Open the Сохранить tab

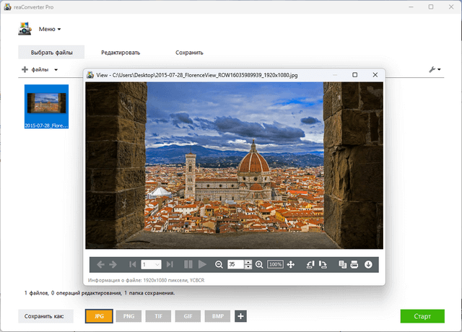(189, 52)
